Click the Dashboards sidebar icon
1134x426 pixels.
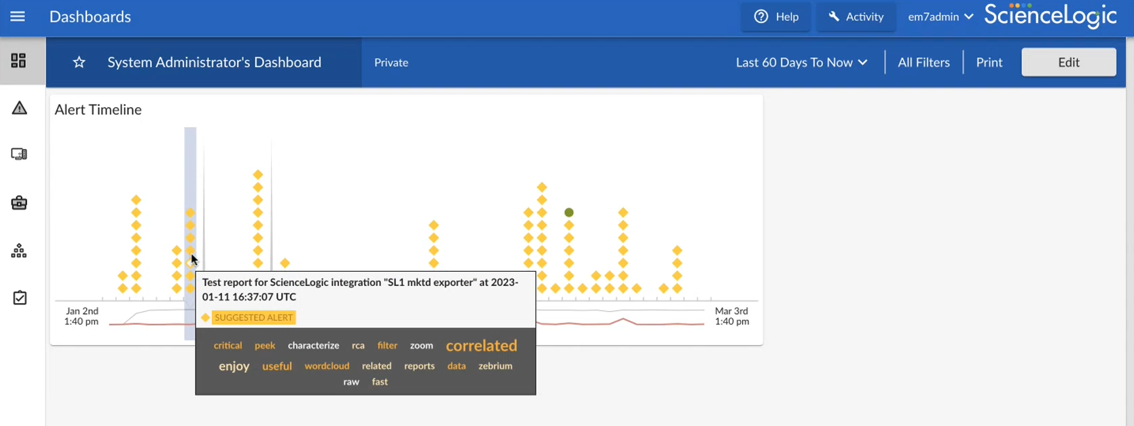click(x=18, y=61)
